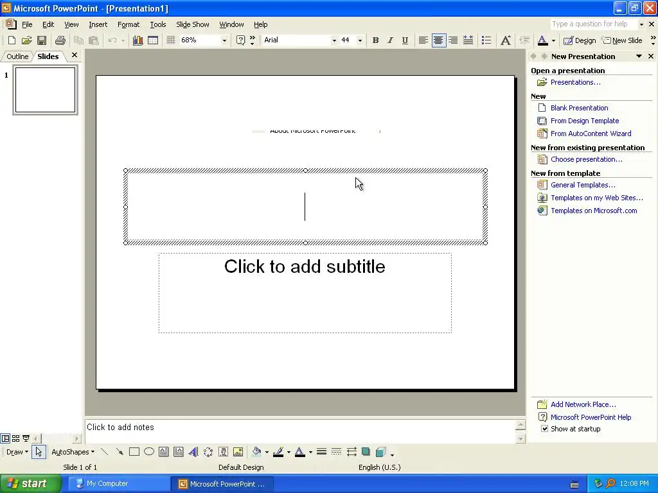Open the Insert menu
This screenshot has height=493, width=658.
tap(98, 24)
